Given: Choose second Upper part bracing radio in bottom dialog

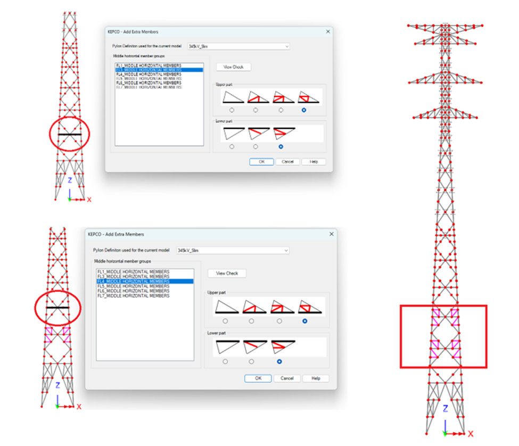Looking at the screenshot, I should pyautogui.click(x=252, y=321).
